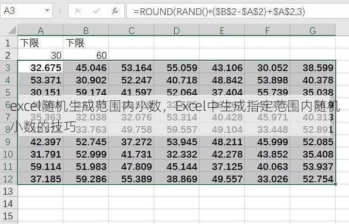The image size is (349, 224).
Task: Click the cell showing 30.052
Action: (x=268, y=67)
